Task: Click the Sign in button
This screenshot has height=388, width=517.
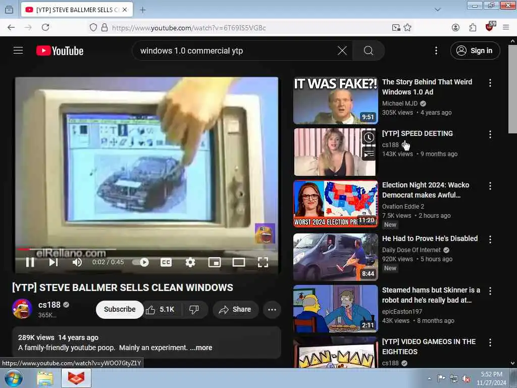Action: (475, 51)
